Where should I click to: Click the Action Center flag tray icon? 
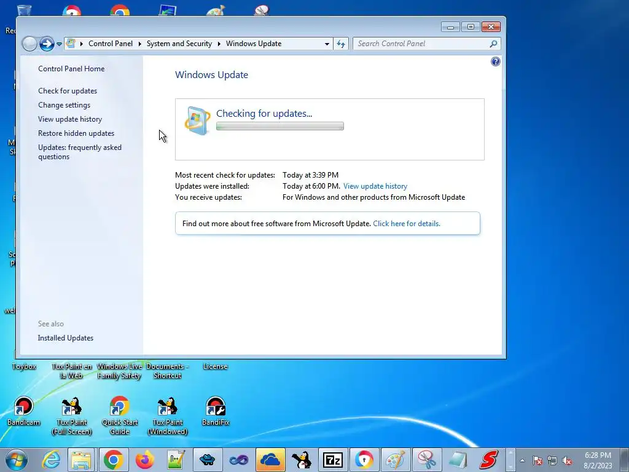point(537,461)
